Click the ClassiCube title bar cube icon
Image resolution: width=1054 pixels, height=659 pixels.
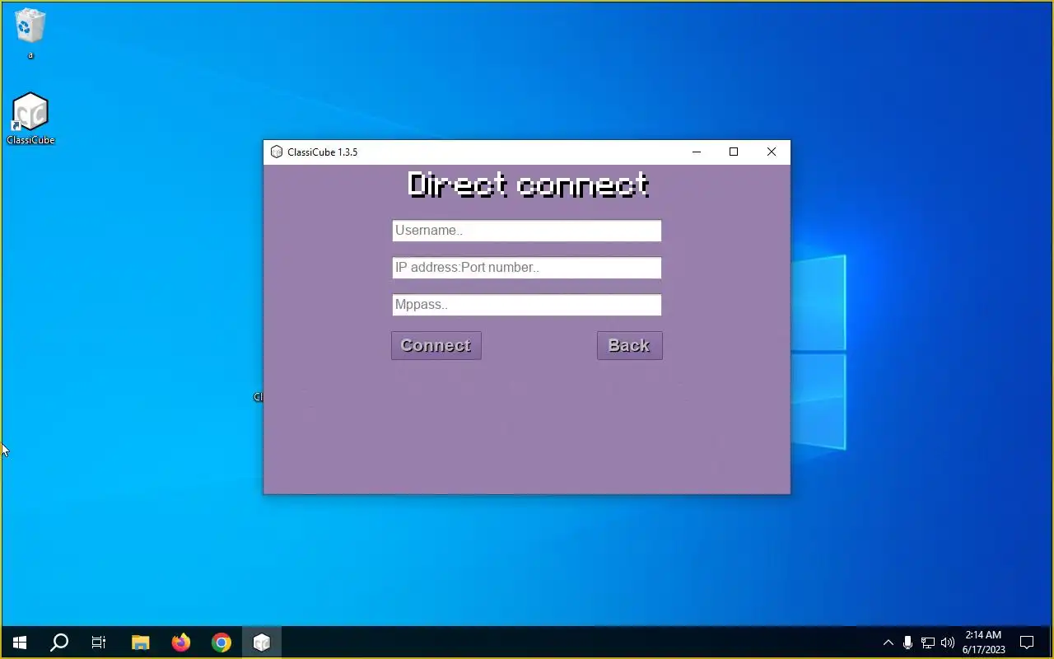click(x=277, y=152)
